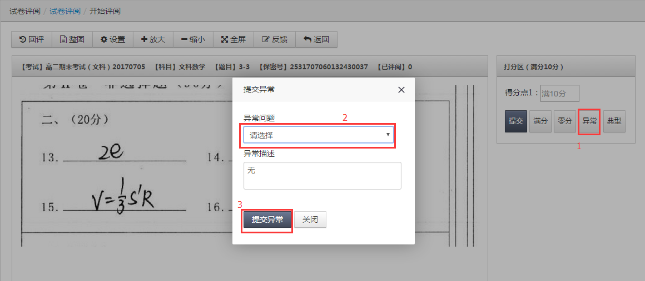Open the 异常问题 请选择 dropdown
Viewport: 645px width, 281px height.
(319, 135)
